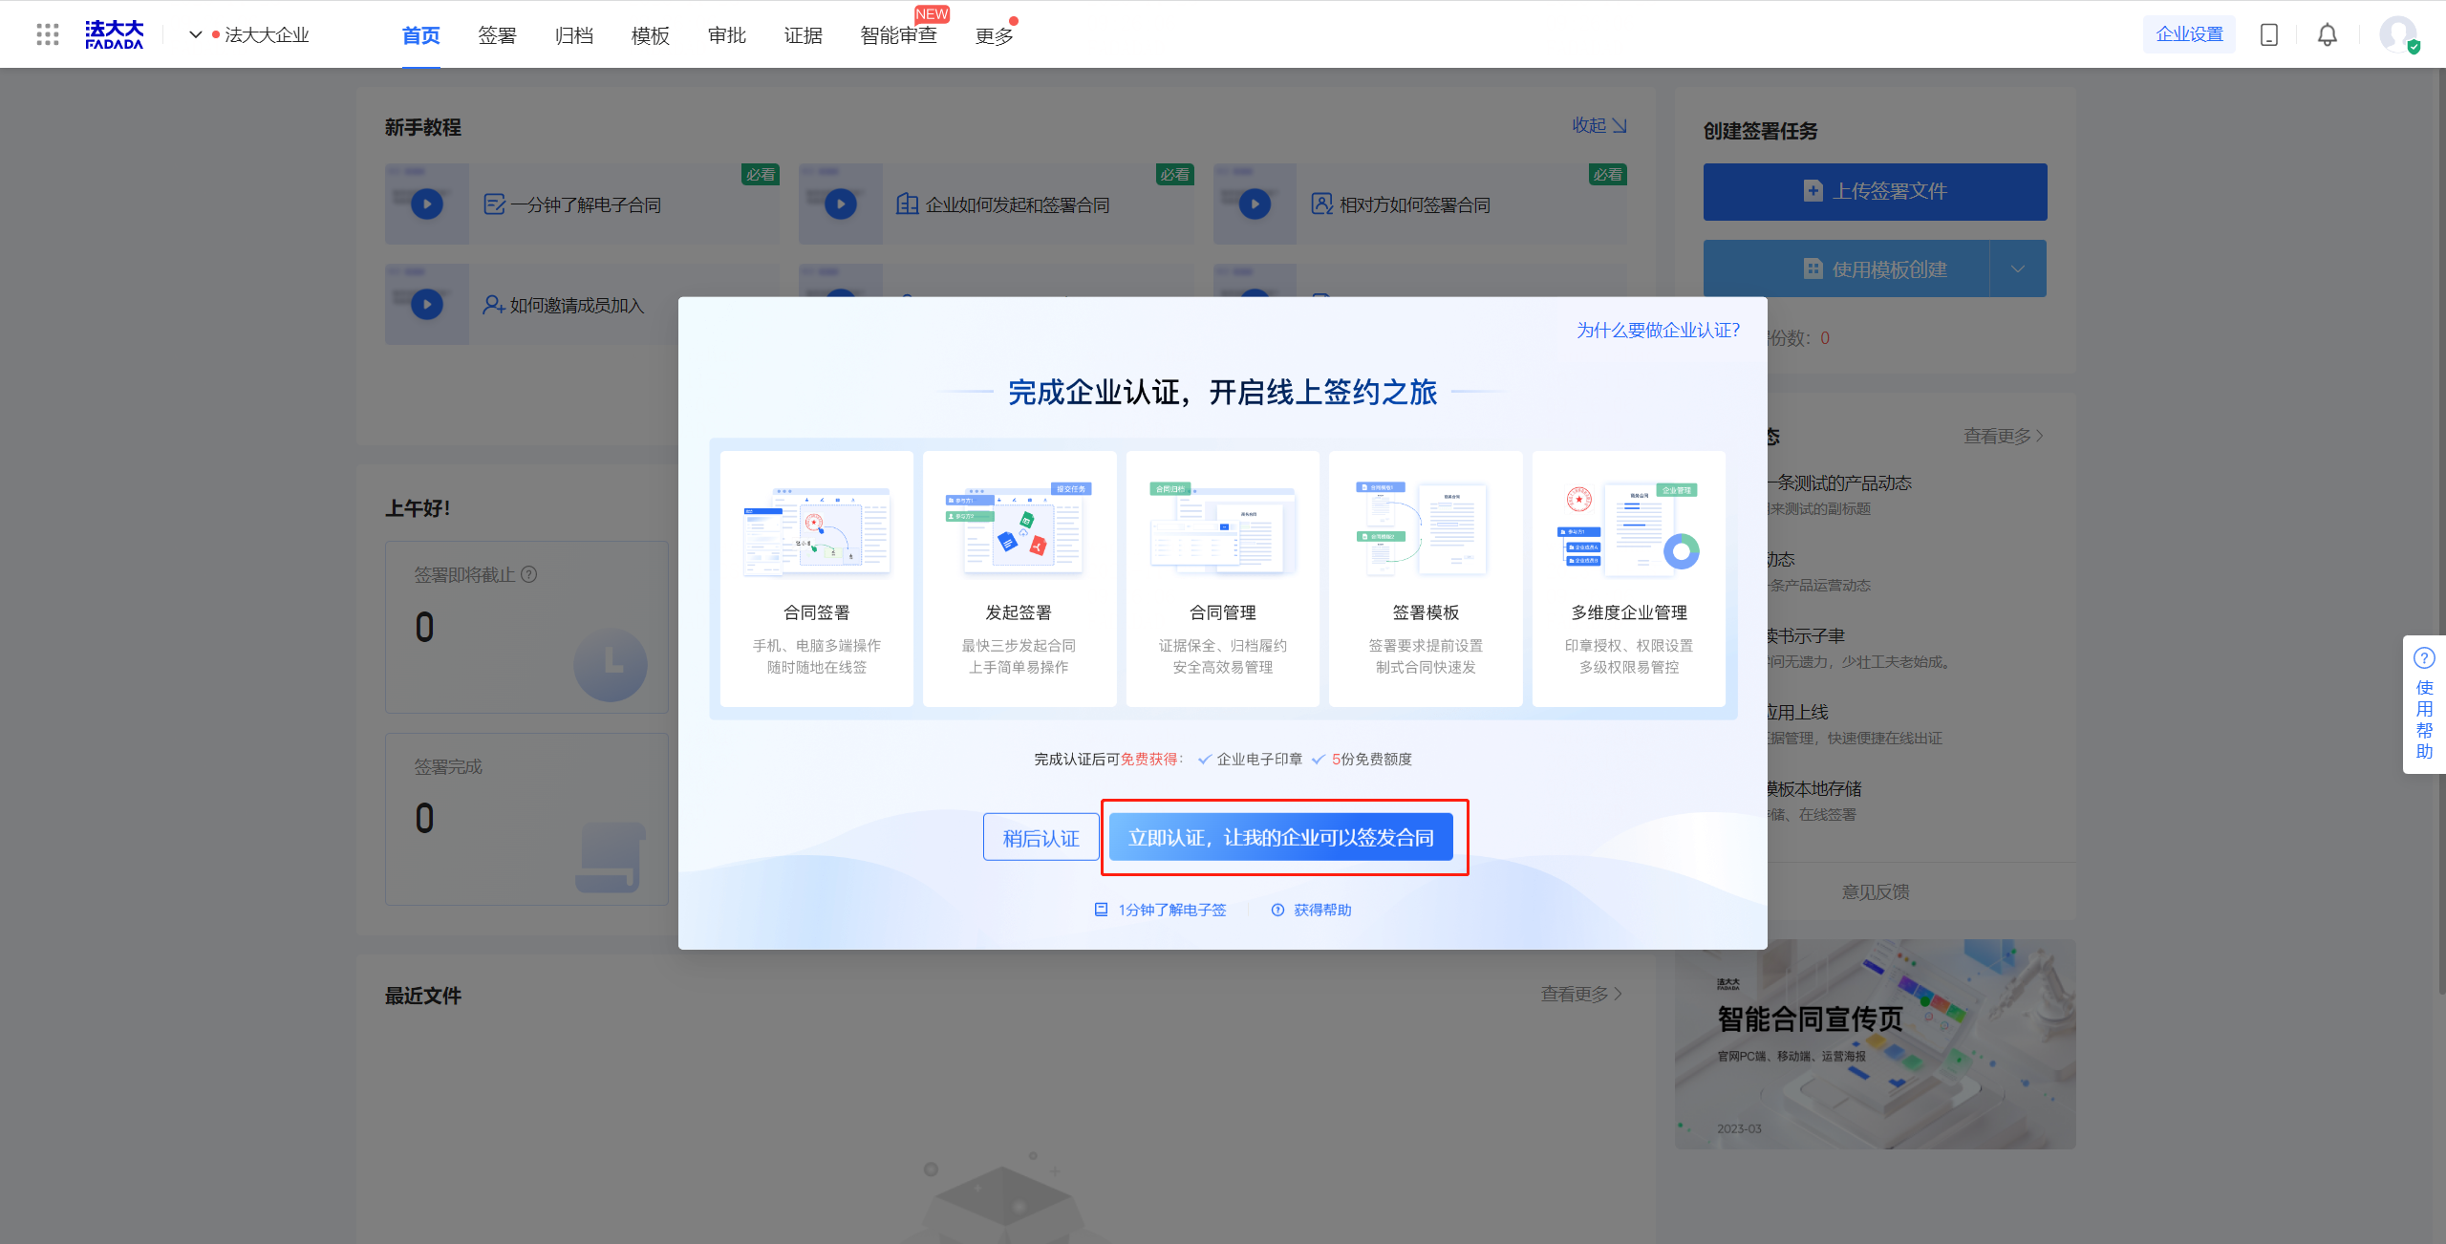Play the 如何邀请成员加入 tutorial video
This screenshot has width=2446, height=1244.
point(427,304)
